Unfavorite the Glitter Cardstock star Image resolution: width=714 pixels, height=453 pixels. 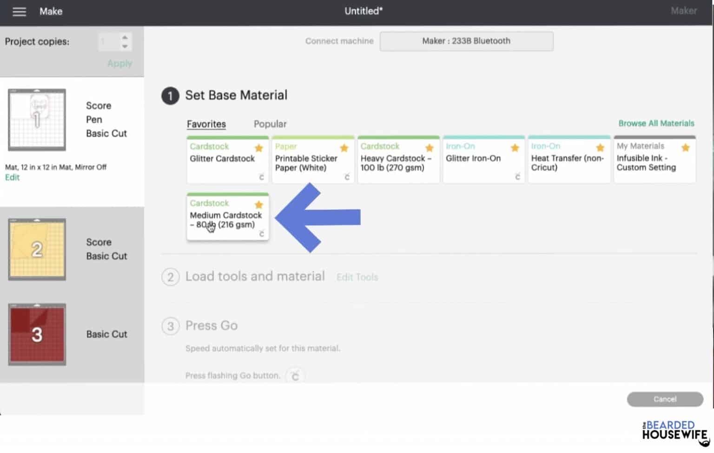pyautogui.click(x=259, y=148)
